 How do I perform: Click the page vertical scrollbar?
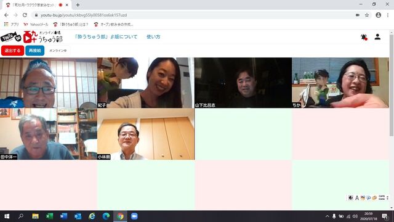pyautogui.click(x=392, y=86)
